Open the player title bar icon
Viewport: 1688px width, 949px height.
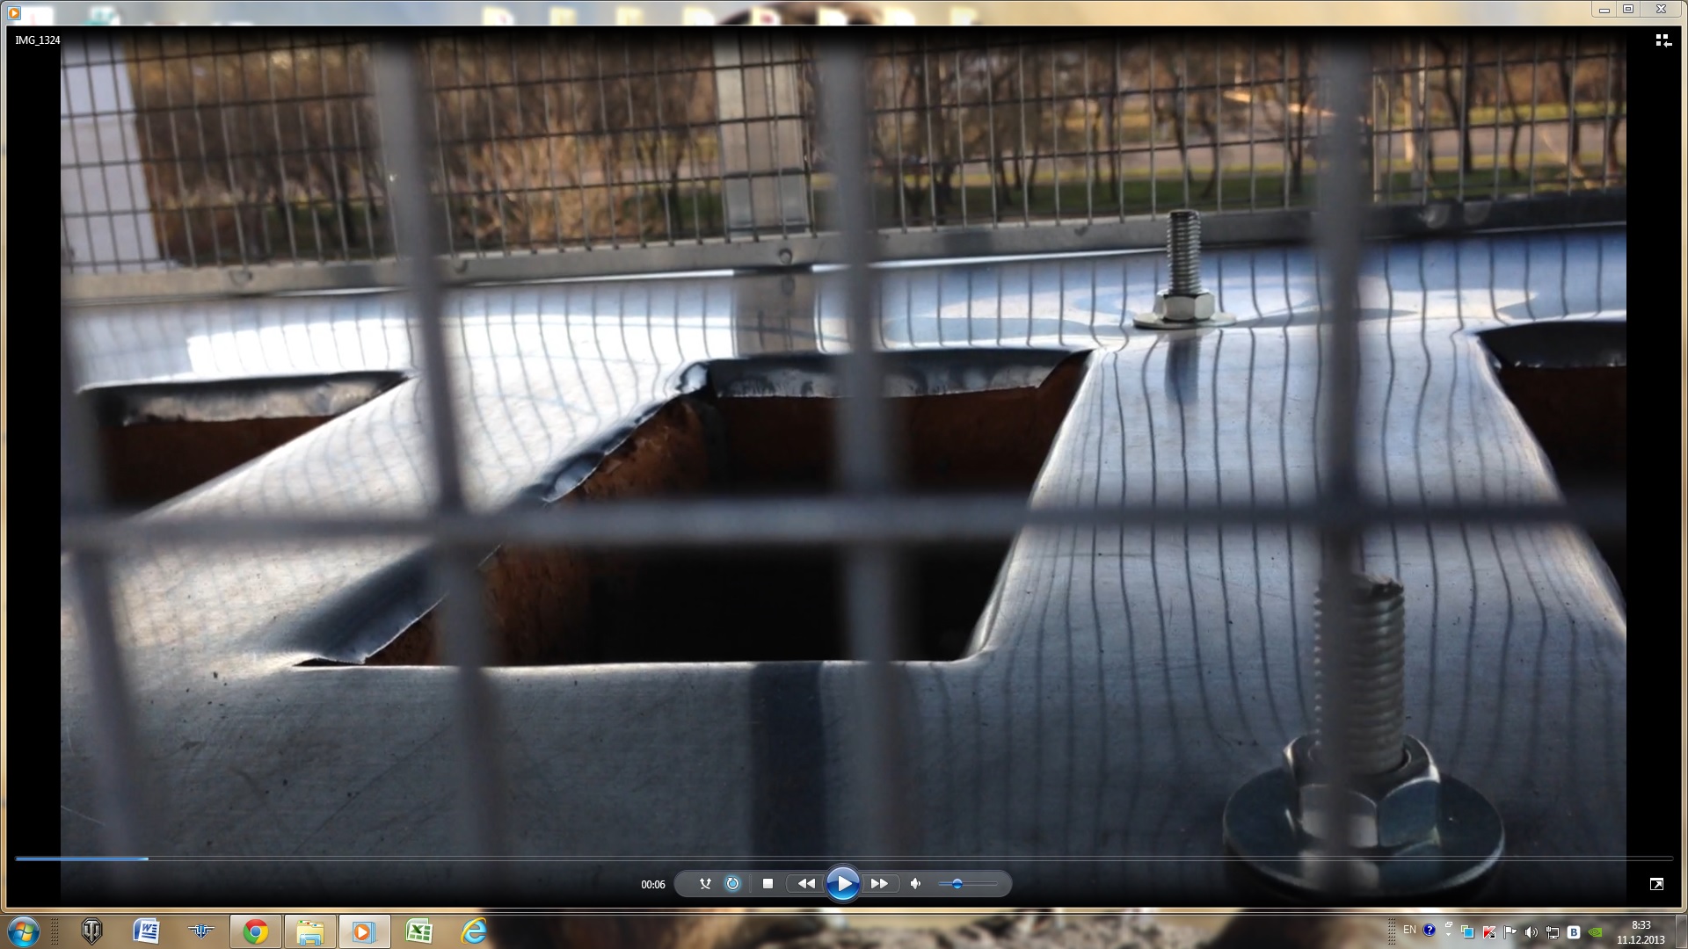coord(14,12)
